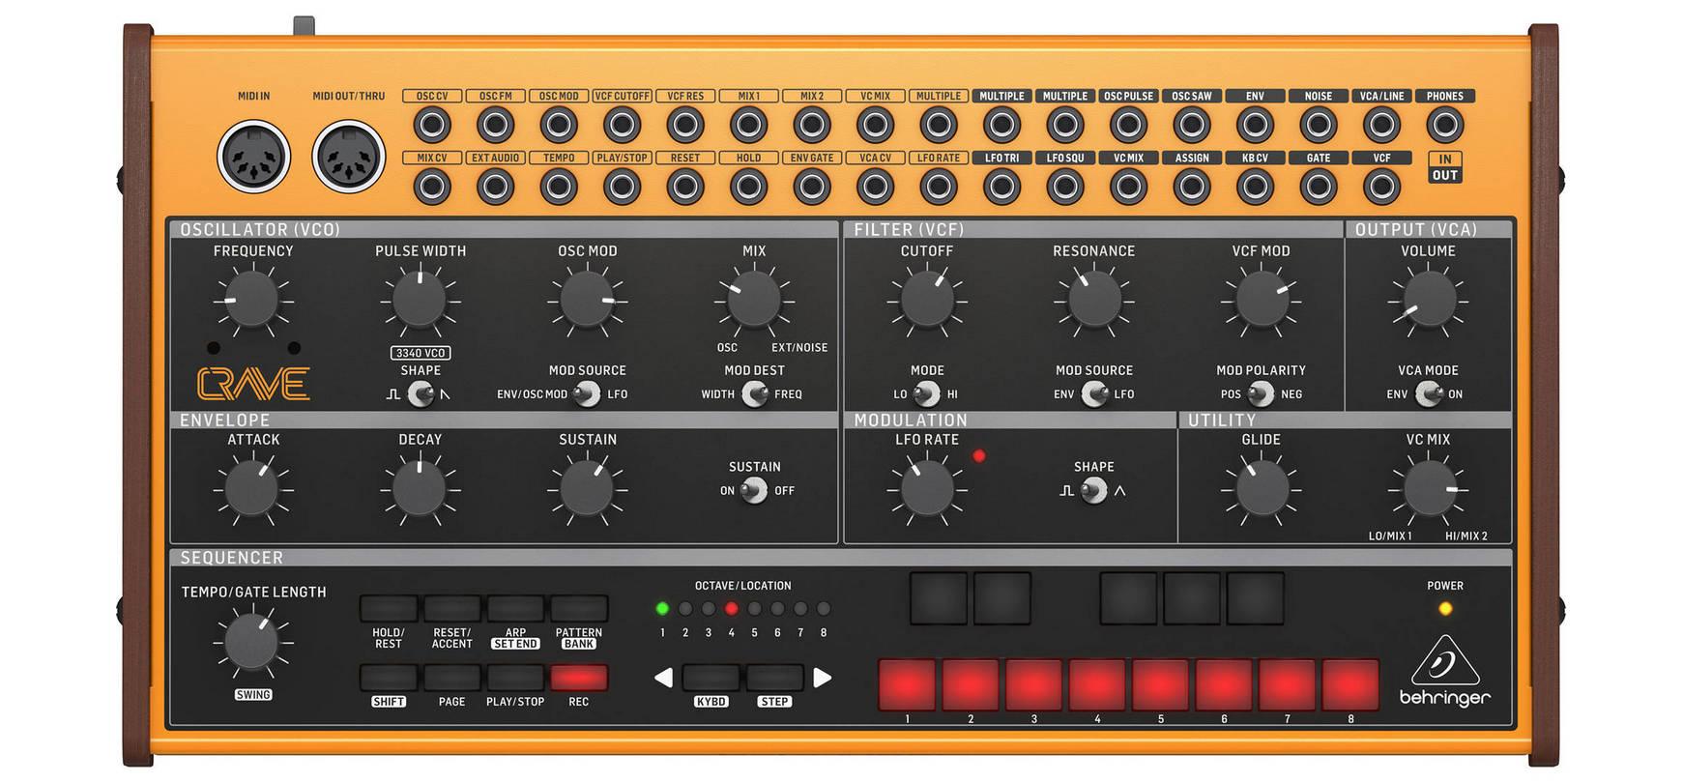Click the LFO RATE knob

point(927,488)
